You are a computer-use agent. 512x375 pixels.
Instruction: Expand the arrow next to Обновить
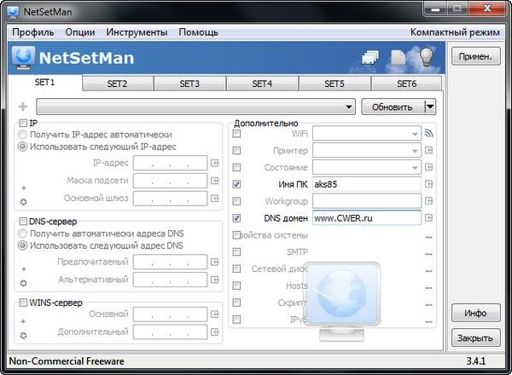point(429,107)
